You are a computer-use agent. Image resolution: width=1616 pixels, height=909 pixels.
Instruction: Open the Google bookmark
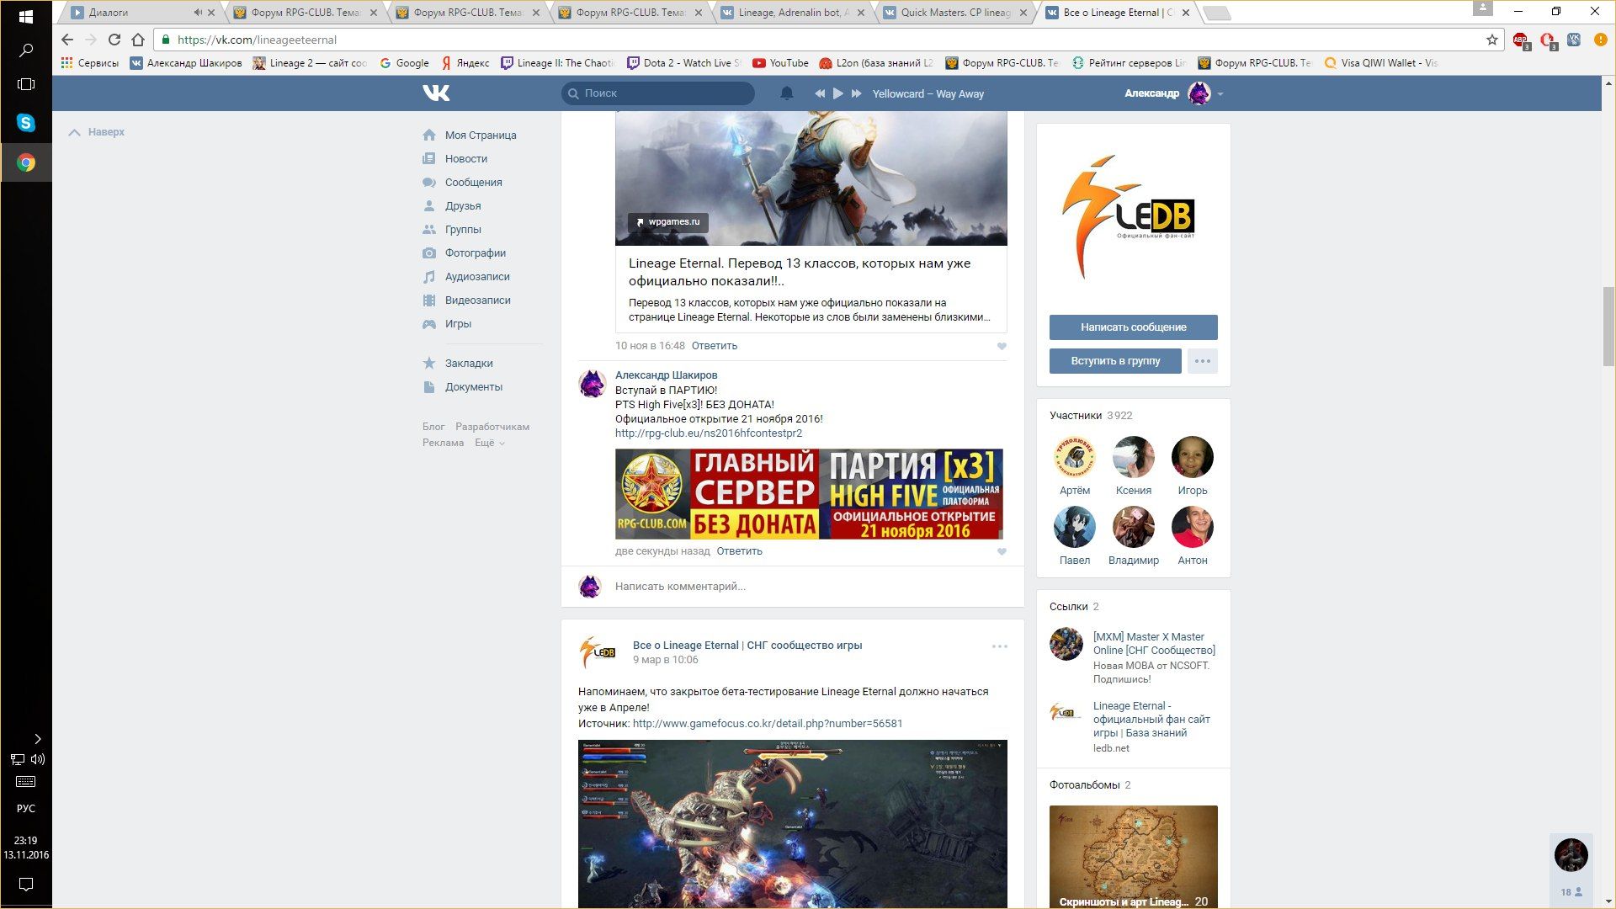(404, 63)
